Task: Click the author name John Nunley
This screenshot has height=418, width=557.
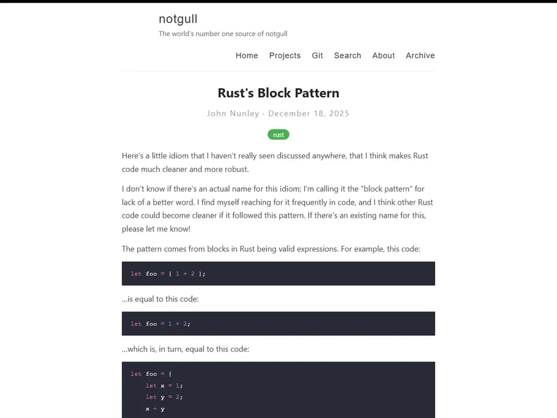Action: click(x=233, y=113)
